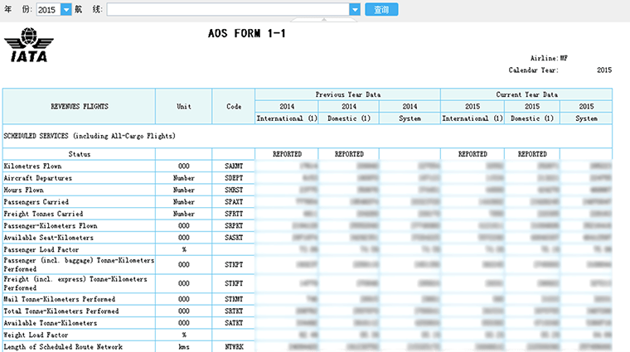
Task: Click the 查询 query button
Action: [381, 10]
